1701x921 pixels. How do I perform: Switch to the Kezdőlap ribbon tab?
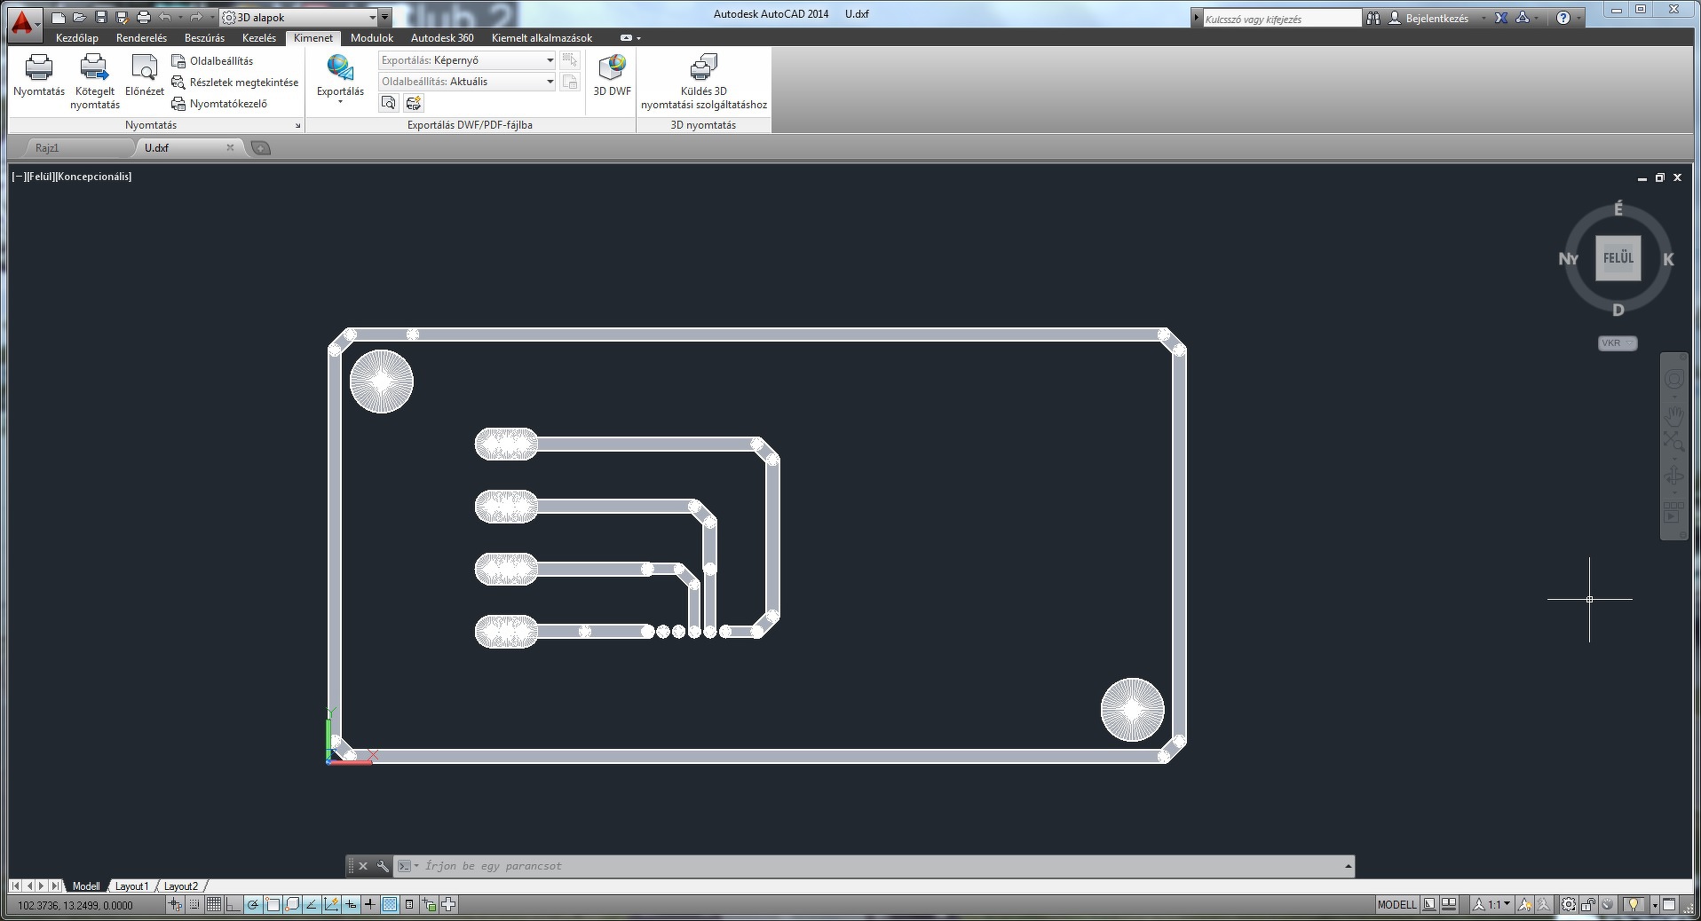(x=77, y=38)
